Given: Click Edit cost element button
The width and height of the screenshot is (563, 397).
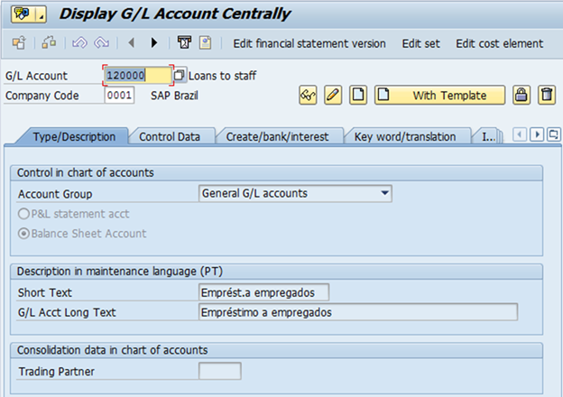Looking at the screenshot, I should (x=500, y=43).
